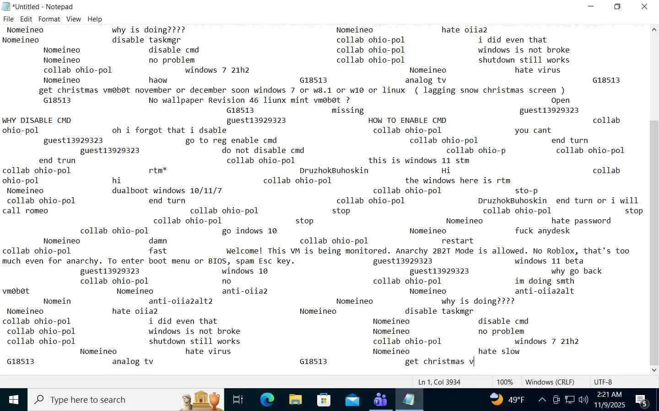This screenshot has height=411, width=659.
Task: Click the vertical scrollbar down arrow
Action: click(x=654, y=370)
